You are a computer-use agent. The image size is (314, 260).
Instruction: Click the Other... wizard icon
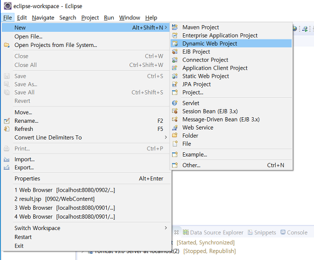(175, 165)
